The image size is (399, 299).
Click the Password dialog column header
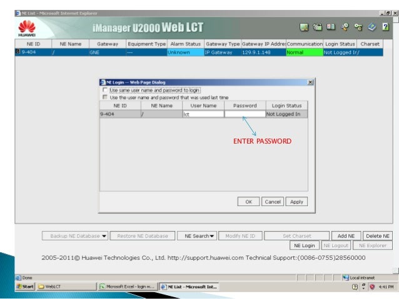coord(245,105)
